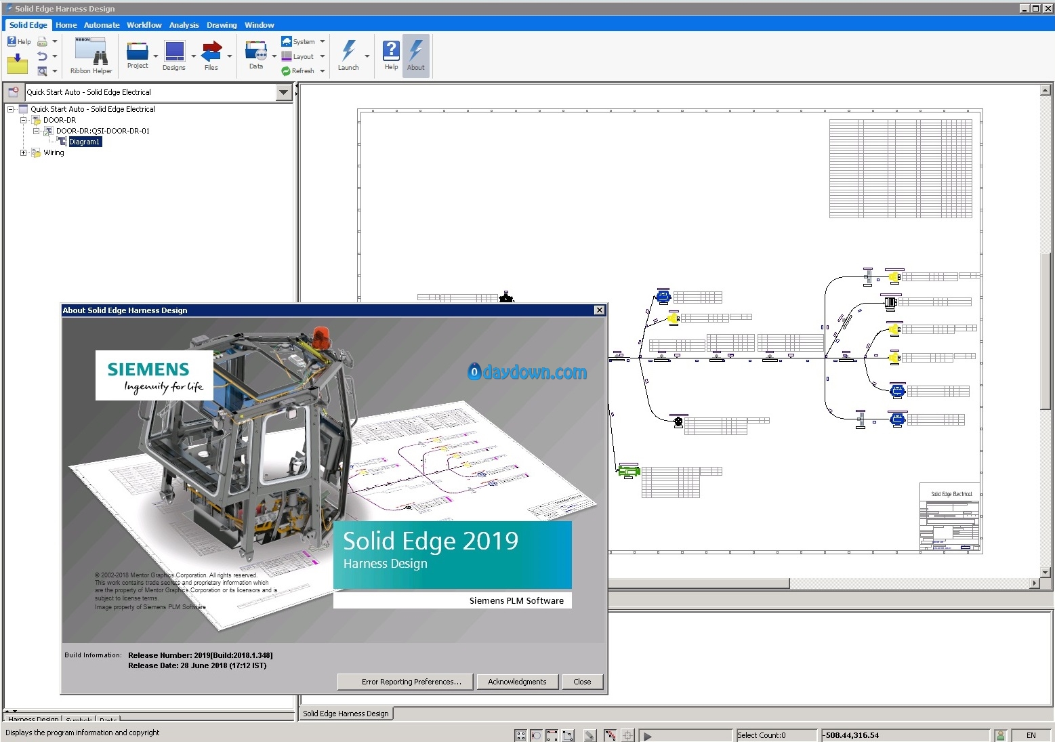
Task: Collapse the DOOR-DR:QSI-DOOR-DR-01 node
Action: 36,131
